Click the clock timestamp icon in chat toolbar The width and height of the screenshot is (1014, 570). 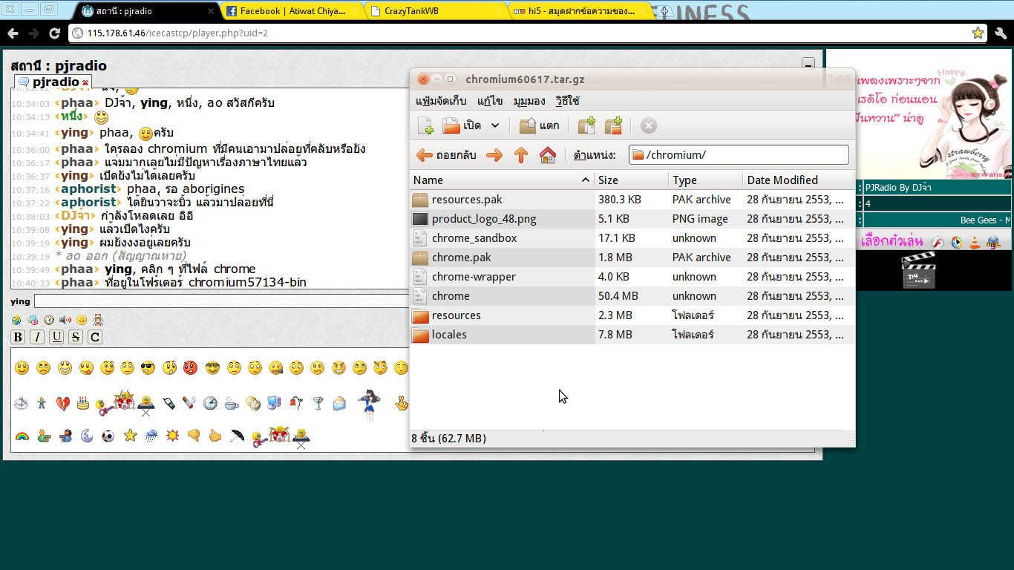pos(49,320)
